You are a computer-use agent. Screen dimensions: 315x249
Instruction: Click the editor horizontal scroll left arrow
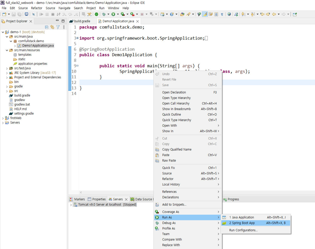pyautogui.click(x=81, y=192)
